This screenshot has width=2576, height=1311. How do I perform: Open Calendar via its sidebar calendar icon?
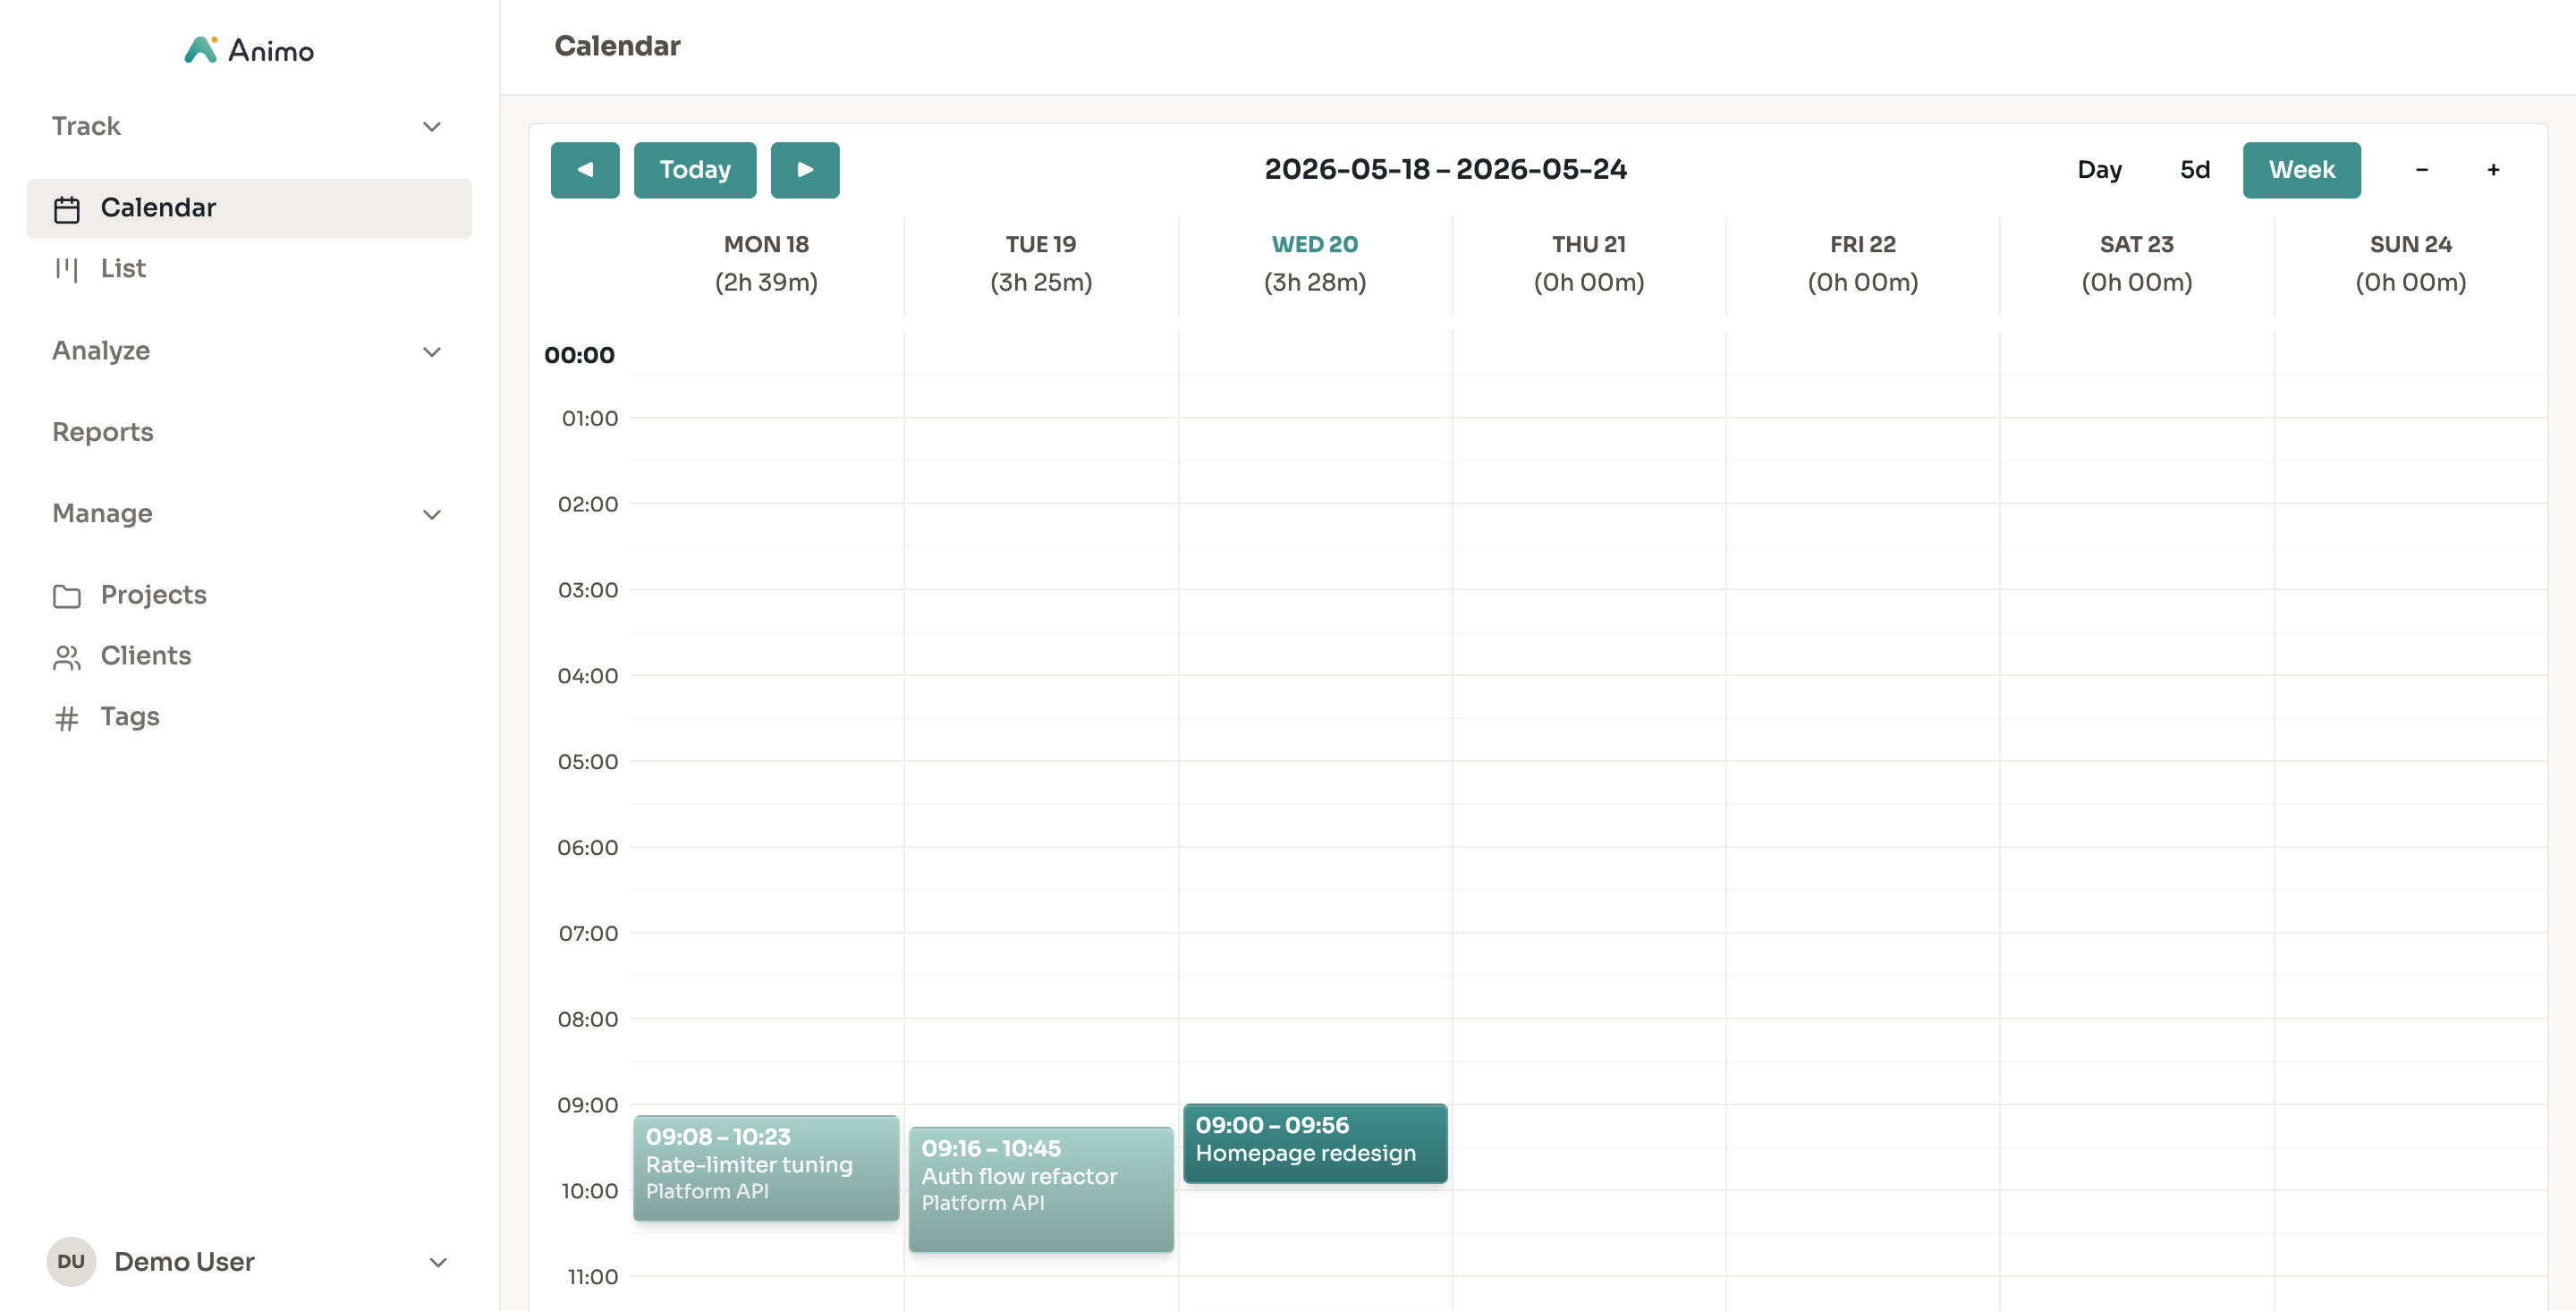[x=67, y=209]
